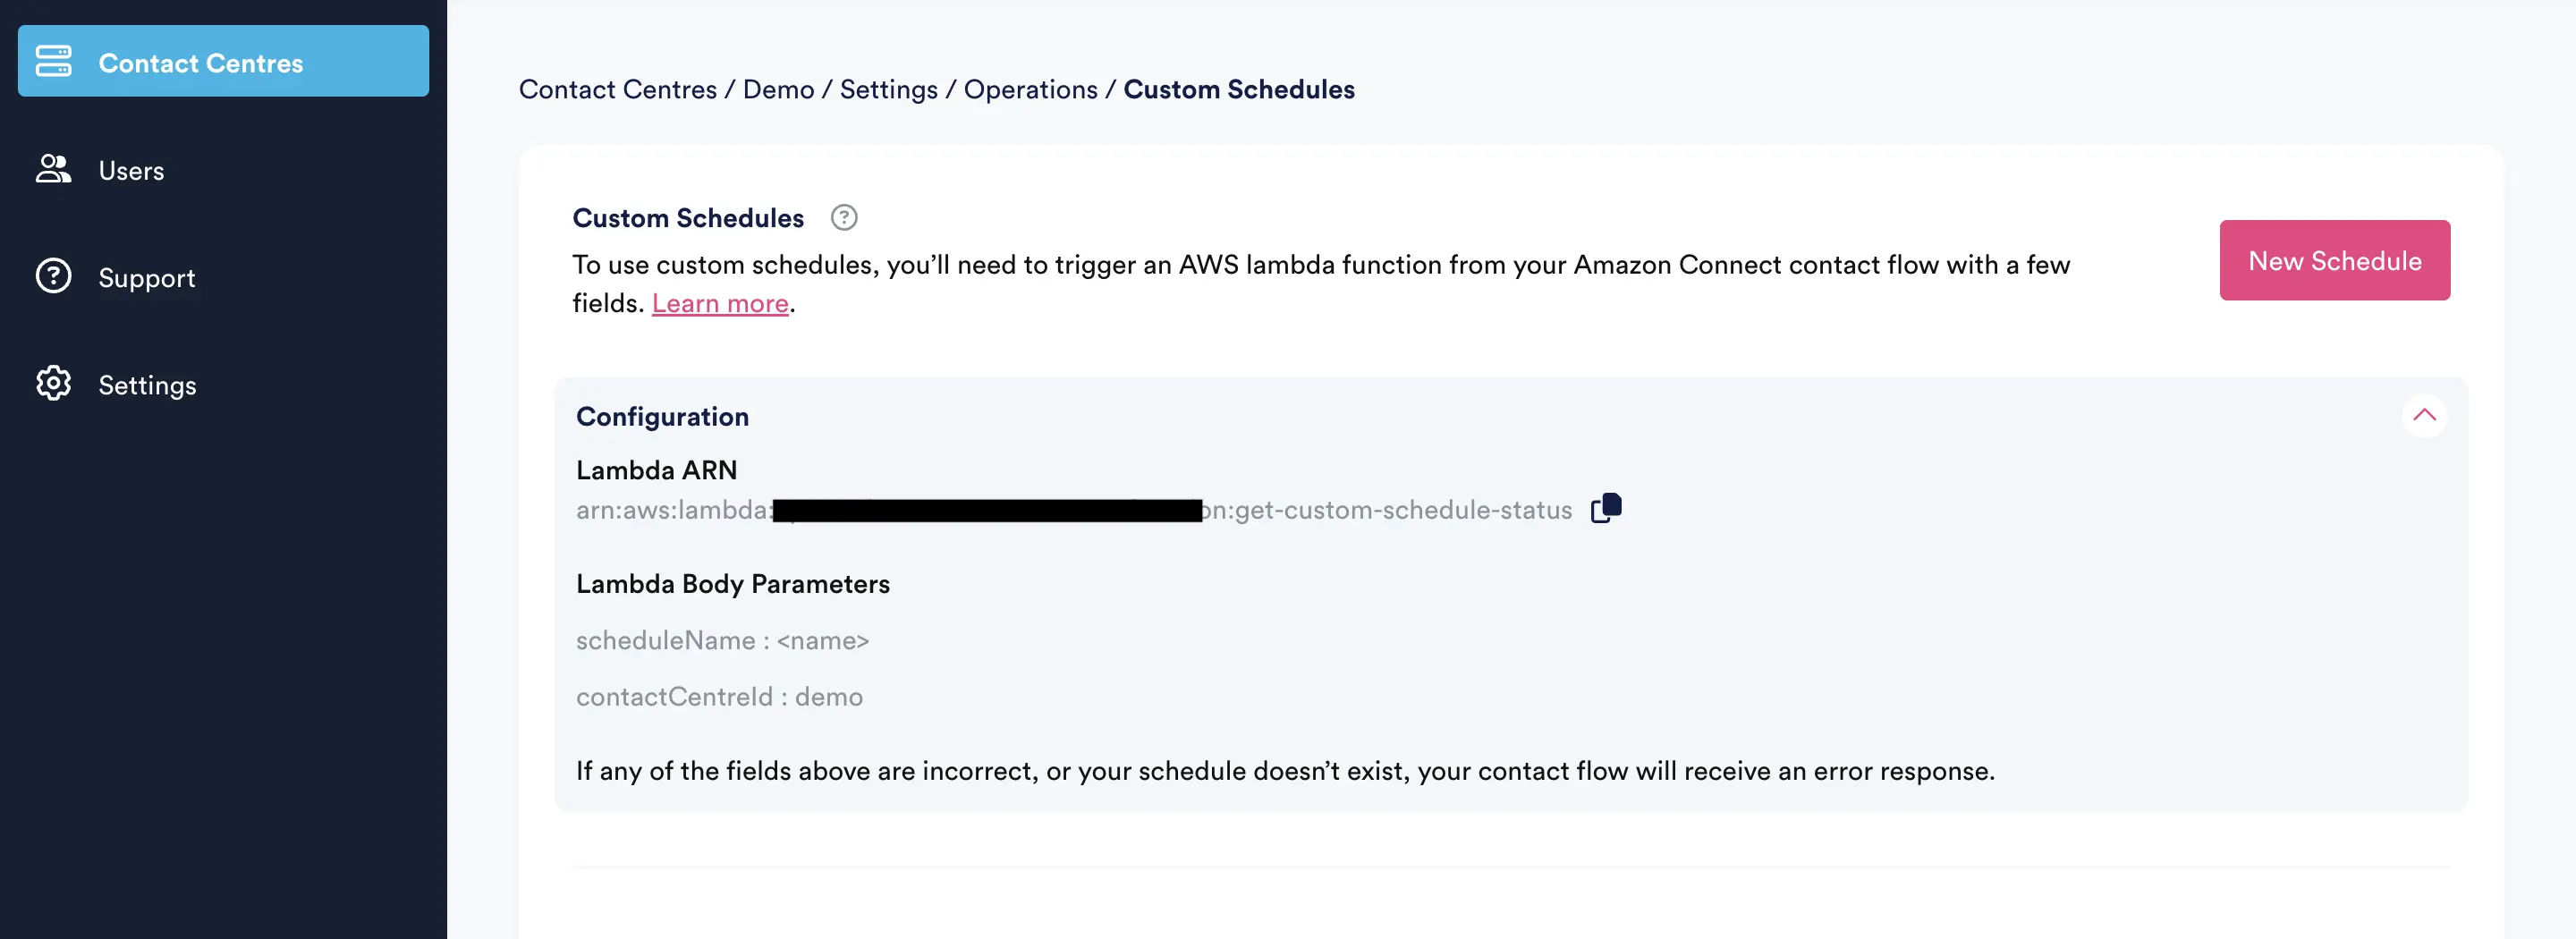The height and width of the screenshot is (939, 2576).
Task: Open help icon beside Custom Schedules heading
Action: [844, 218]
